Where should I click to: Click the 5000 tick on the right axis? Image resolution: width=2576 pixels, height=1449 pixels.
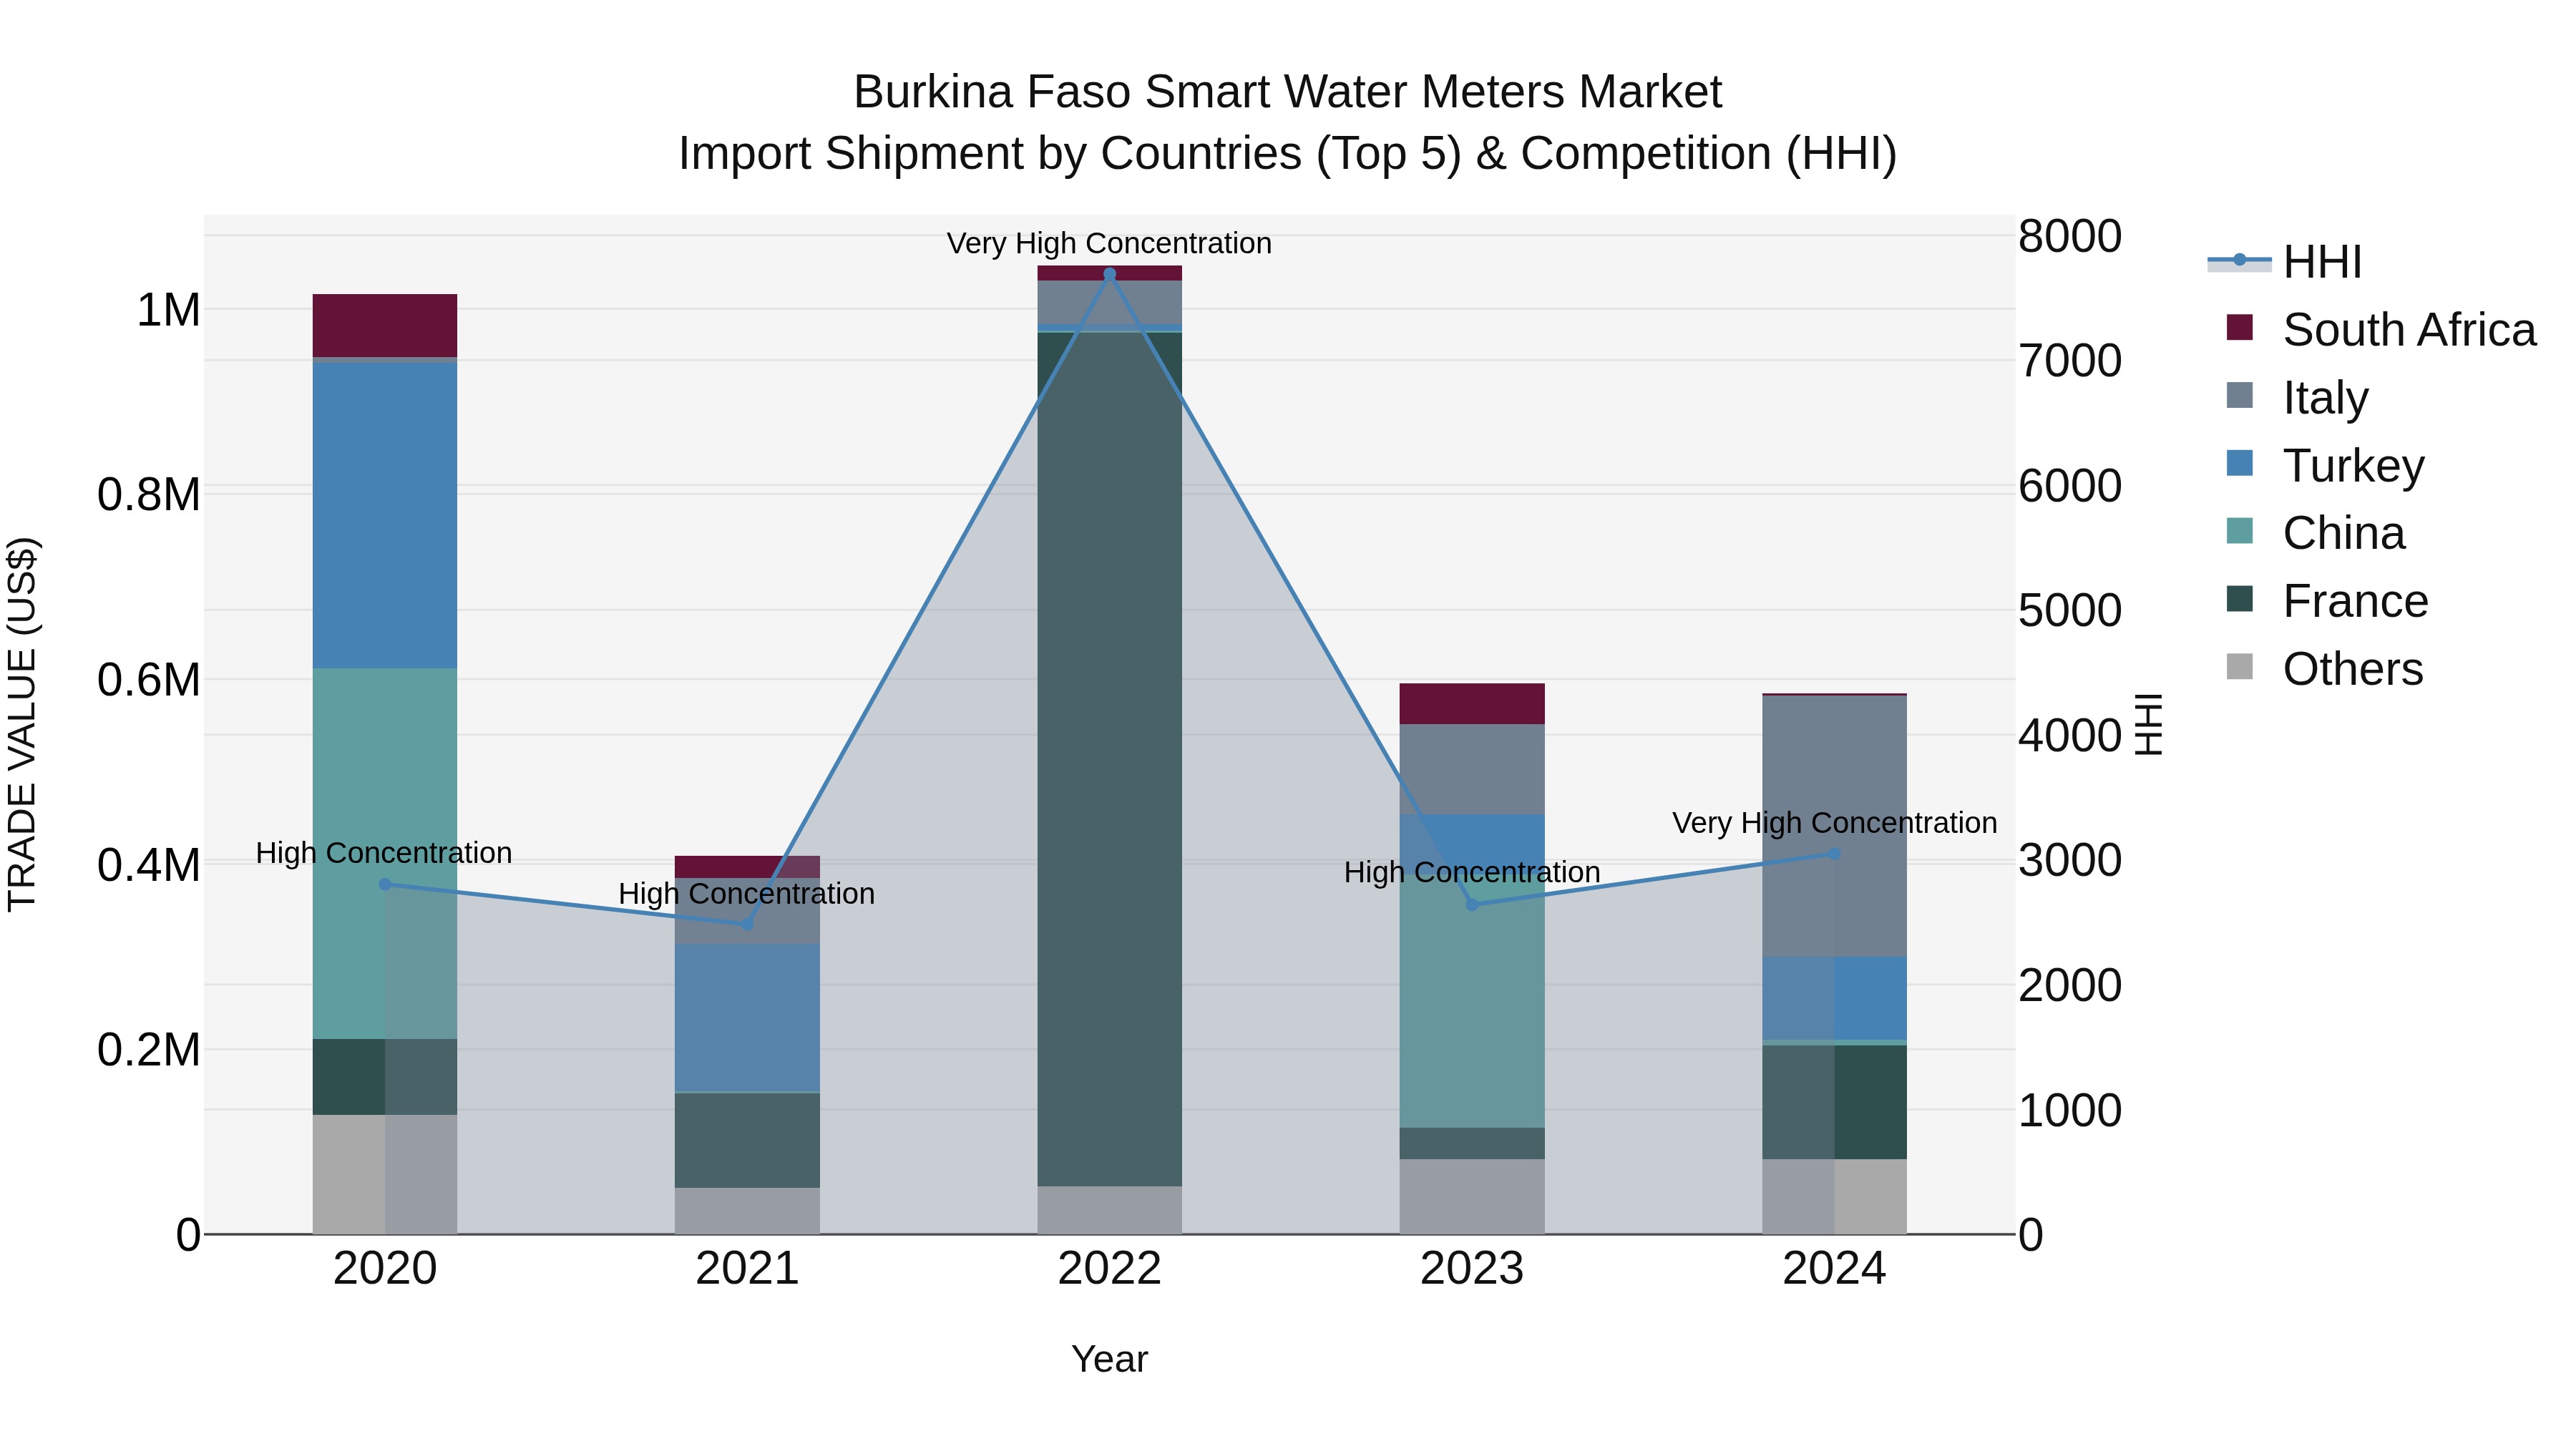[x=2070, y=610]
